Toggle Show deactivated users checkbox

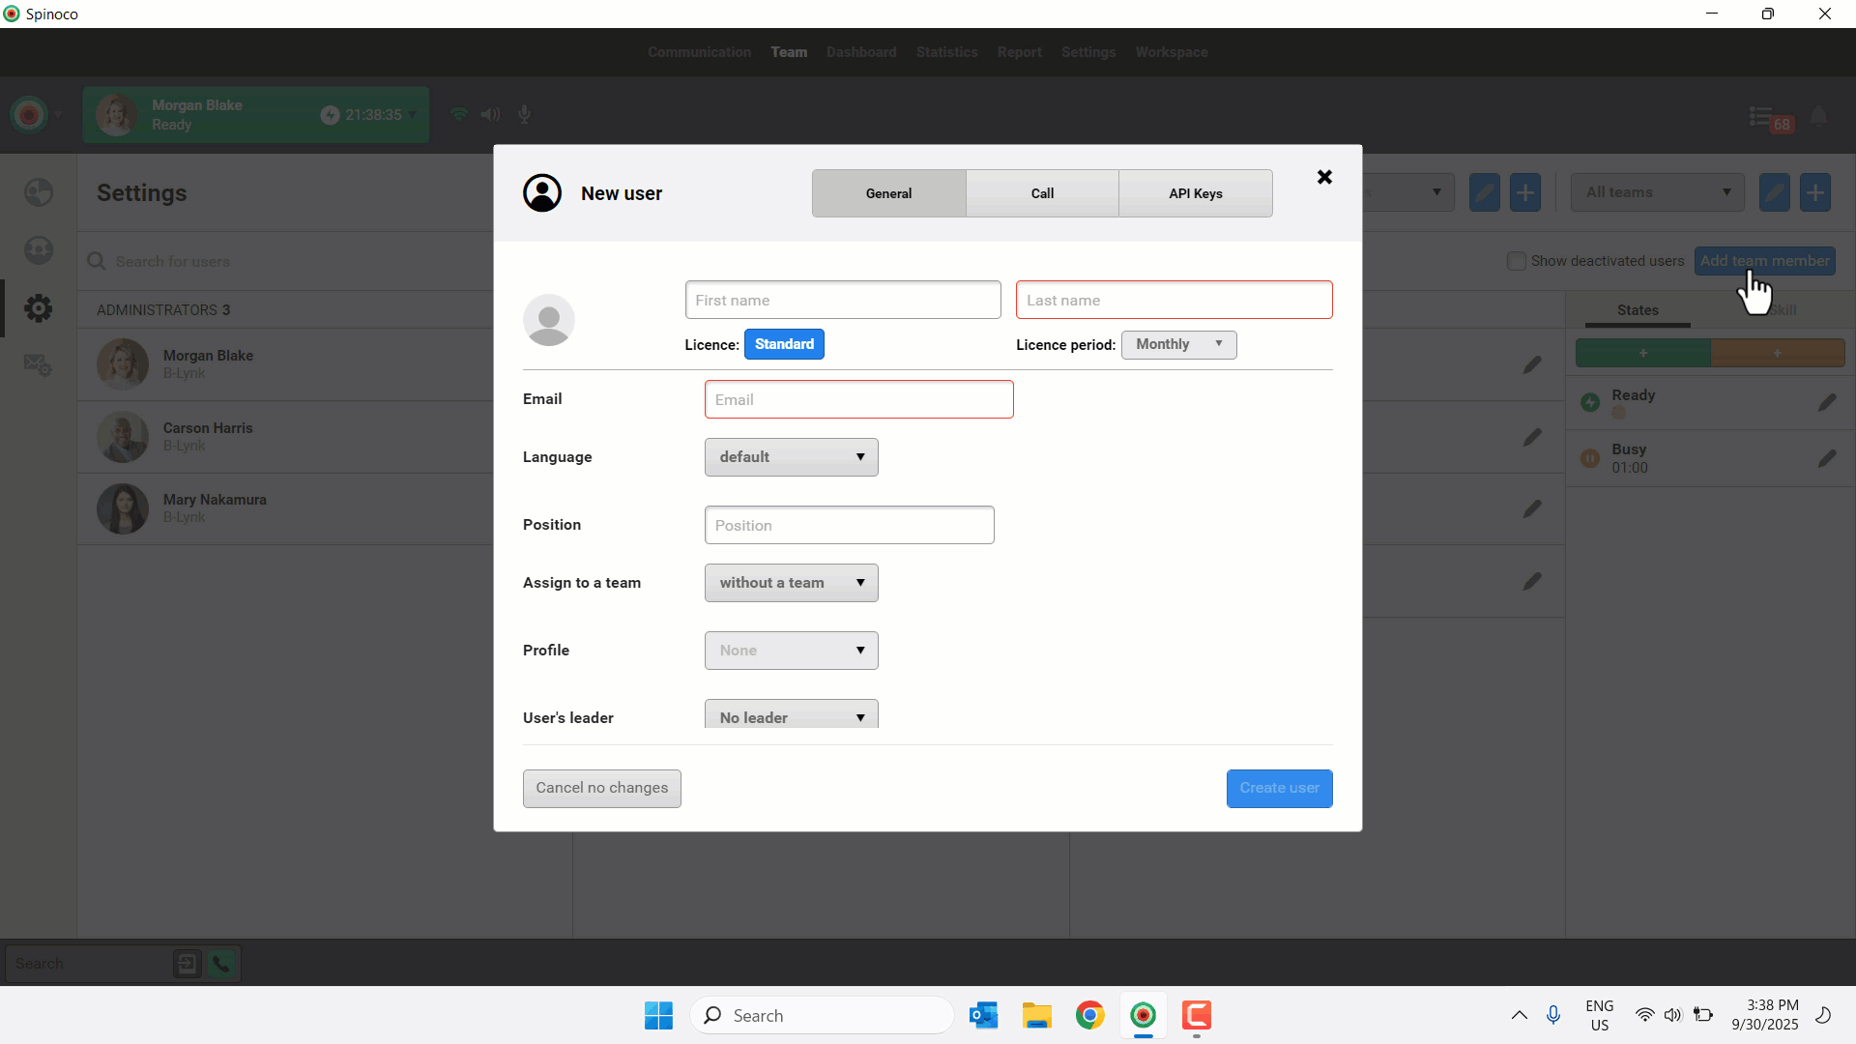click(1516, 261)
